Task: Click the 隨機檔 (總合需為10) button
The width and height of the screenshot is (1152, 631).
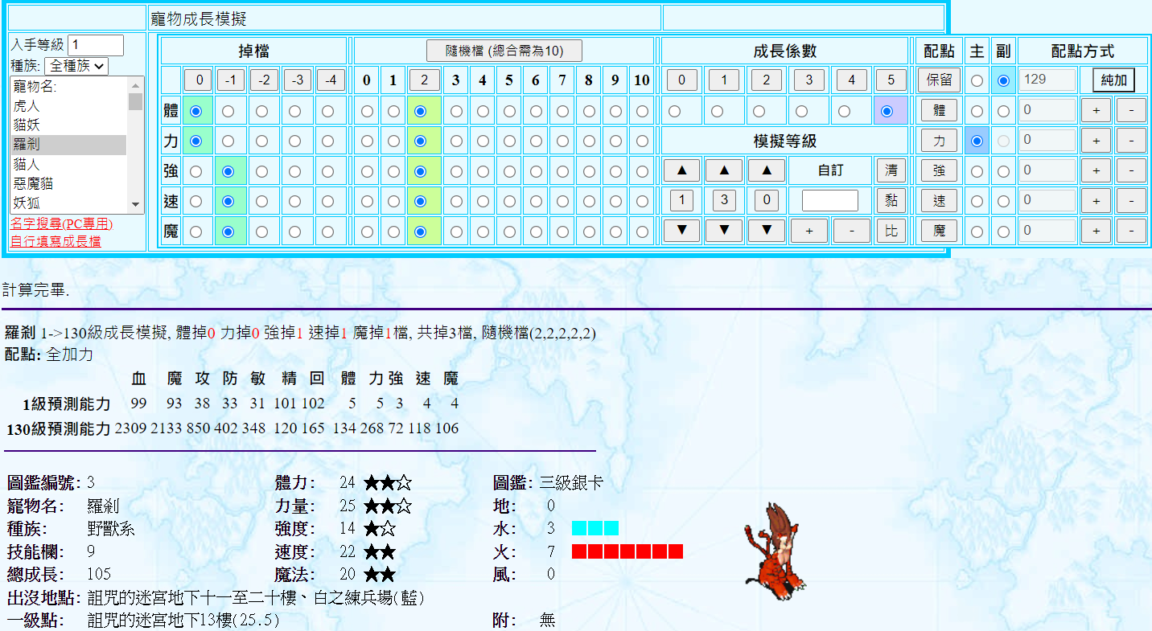Action: 504,51
